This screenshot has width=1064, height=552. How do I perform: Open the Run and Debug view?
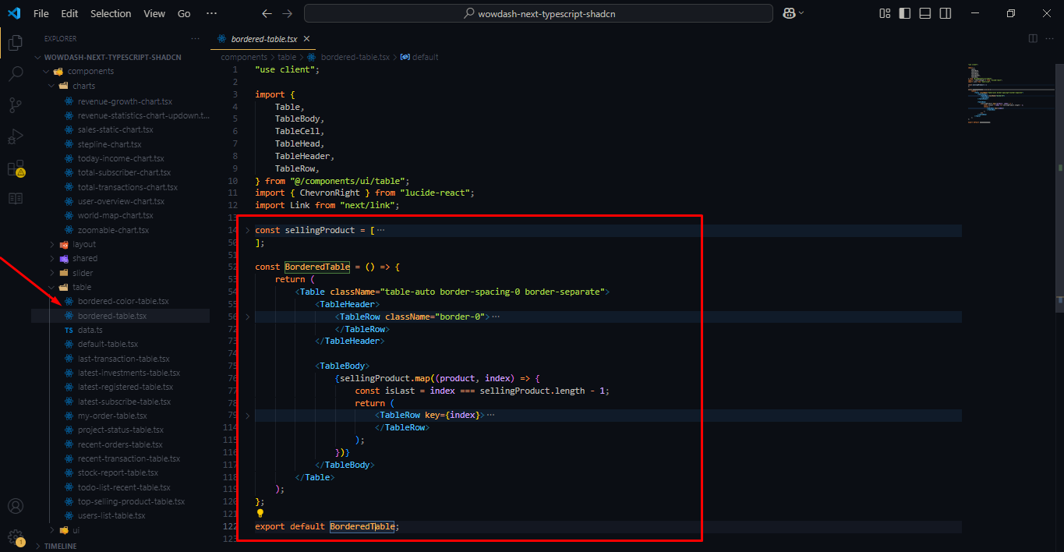pyautogui.click(x=15, y=136)
